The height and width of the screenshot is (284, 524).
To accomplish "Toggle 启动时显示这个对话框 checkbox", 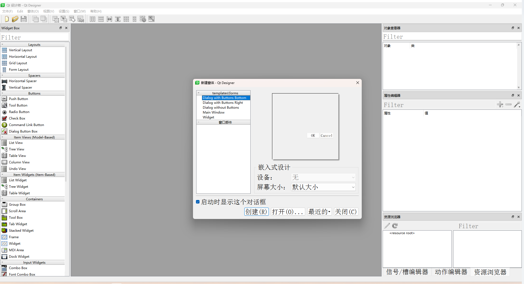I will click(198, 202).
